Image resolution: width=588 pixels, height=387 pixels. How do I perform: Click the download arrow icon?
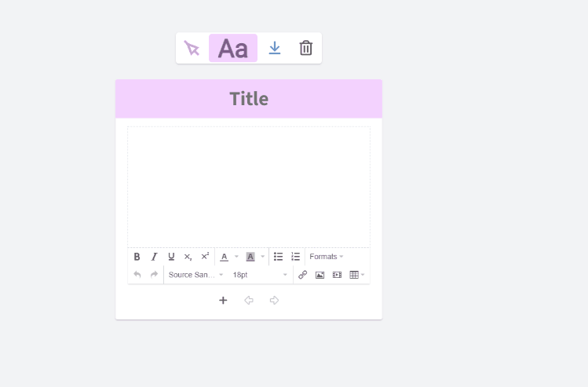275,49
